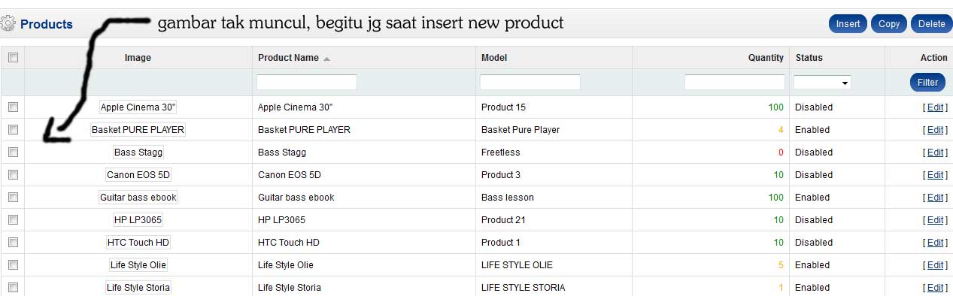The width and height of the screenshot is (953, 296).
Task: Click the Copy button
Action: click(889, 24)
